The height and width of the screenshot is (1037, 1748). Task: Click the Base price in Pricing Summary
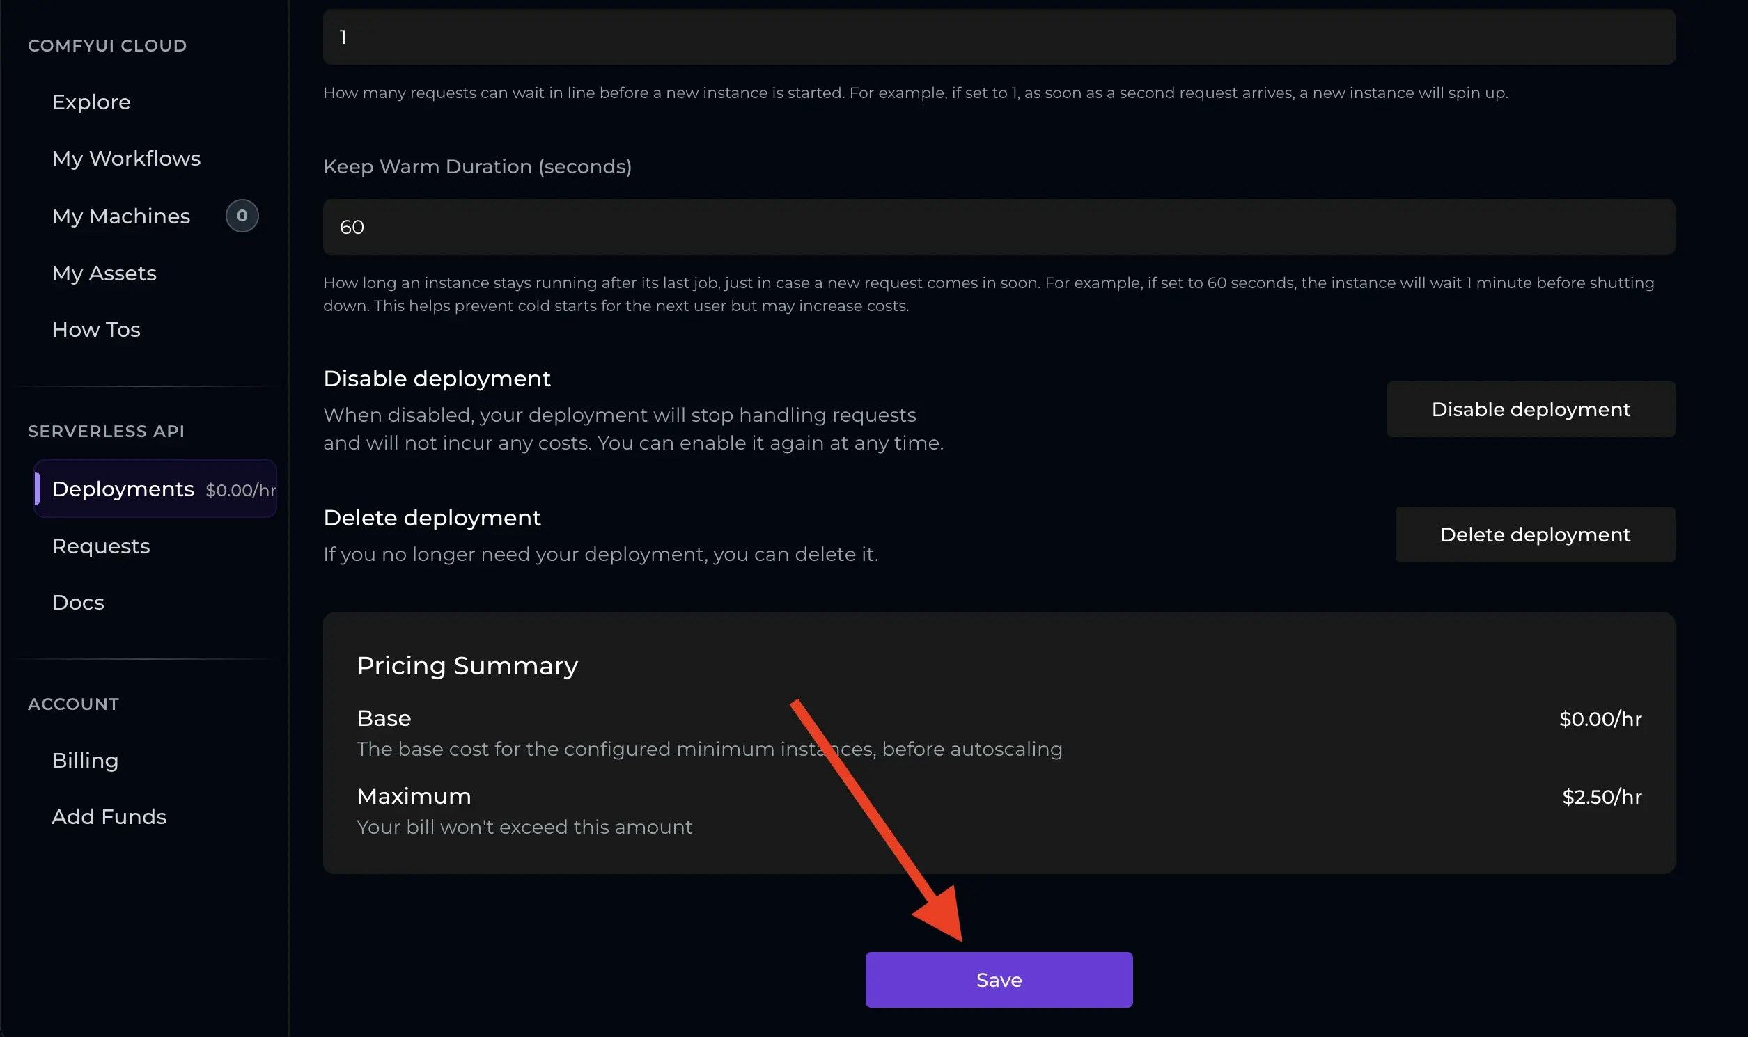1601,718
